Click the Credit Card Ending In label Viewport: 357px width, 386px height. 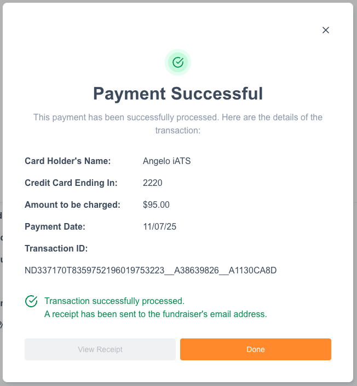pyautogui.click(x=71, y=183)
